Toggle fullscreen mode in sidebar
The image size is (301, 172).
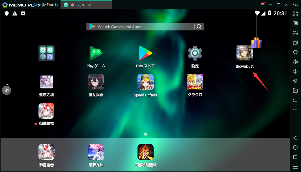pyautogui.click(x=295, y=14)
